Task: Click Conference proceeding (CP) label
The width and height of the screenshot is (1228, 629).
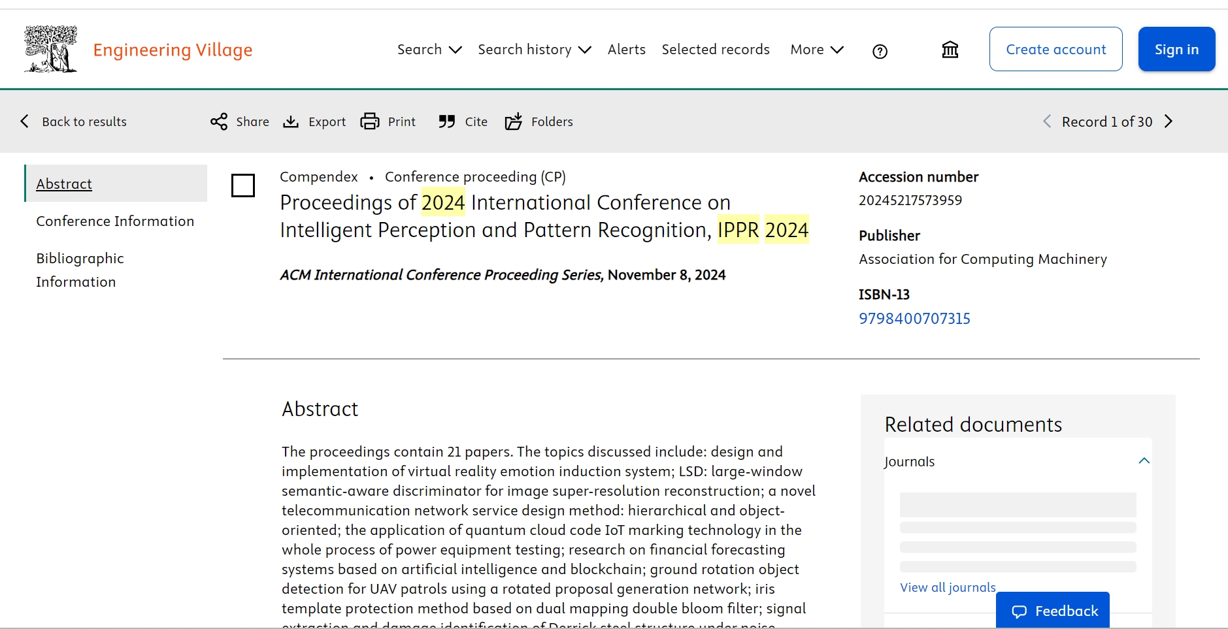Action: click(475, 177)
